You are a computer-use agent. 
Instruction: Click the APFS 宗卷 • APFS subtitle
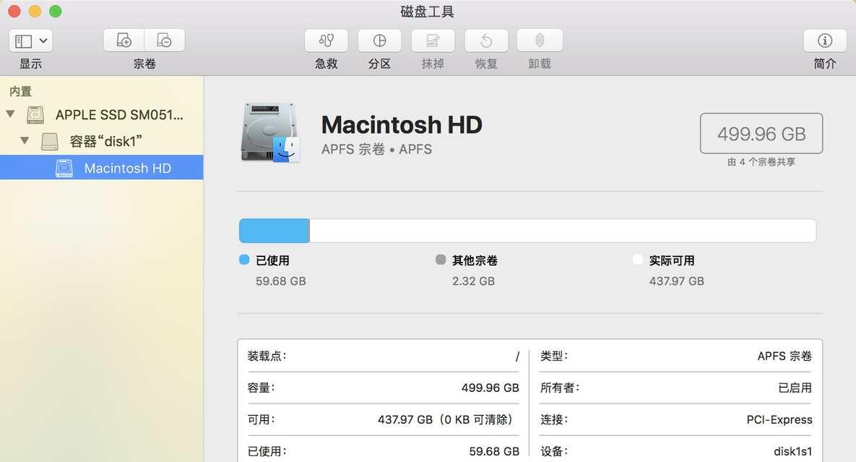376,149
